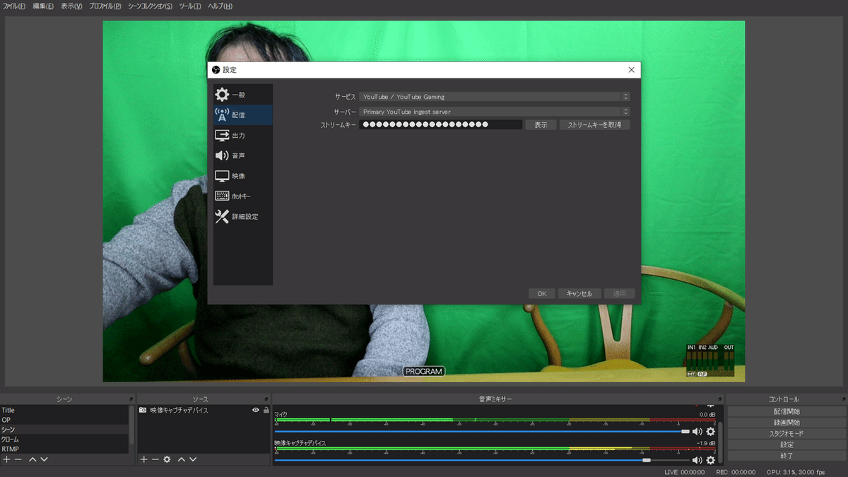Open the ファイル menu

13,6
